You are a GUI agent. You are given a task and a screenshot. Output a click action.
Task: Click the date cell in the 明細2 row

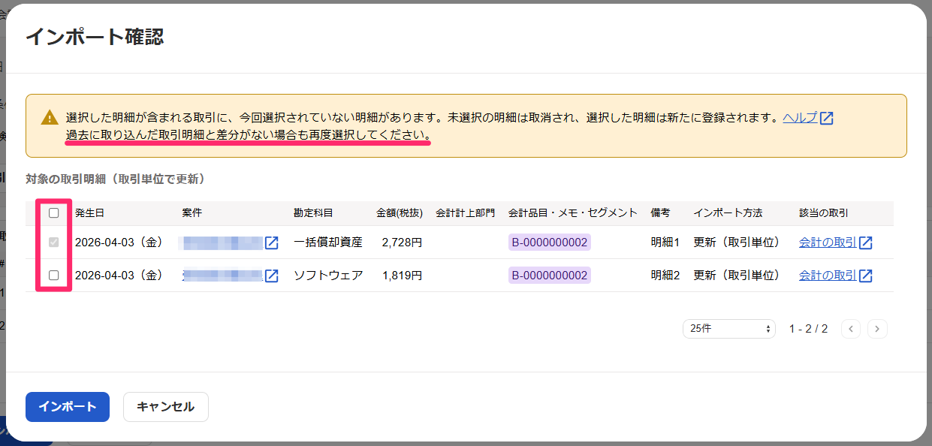pyautogui.click(x=119, y=276)
